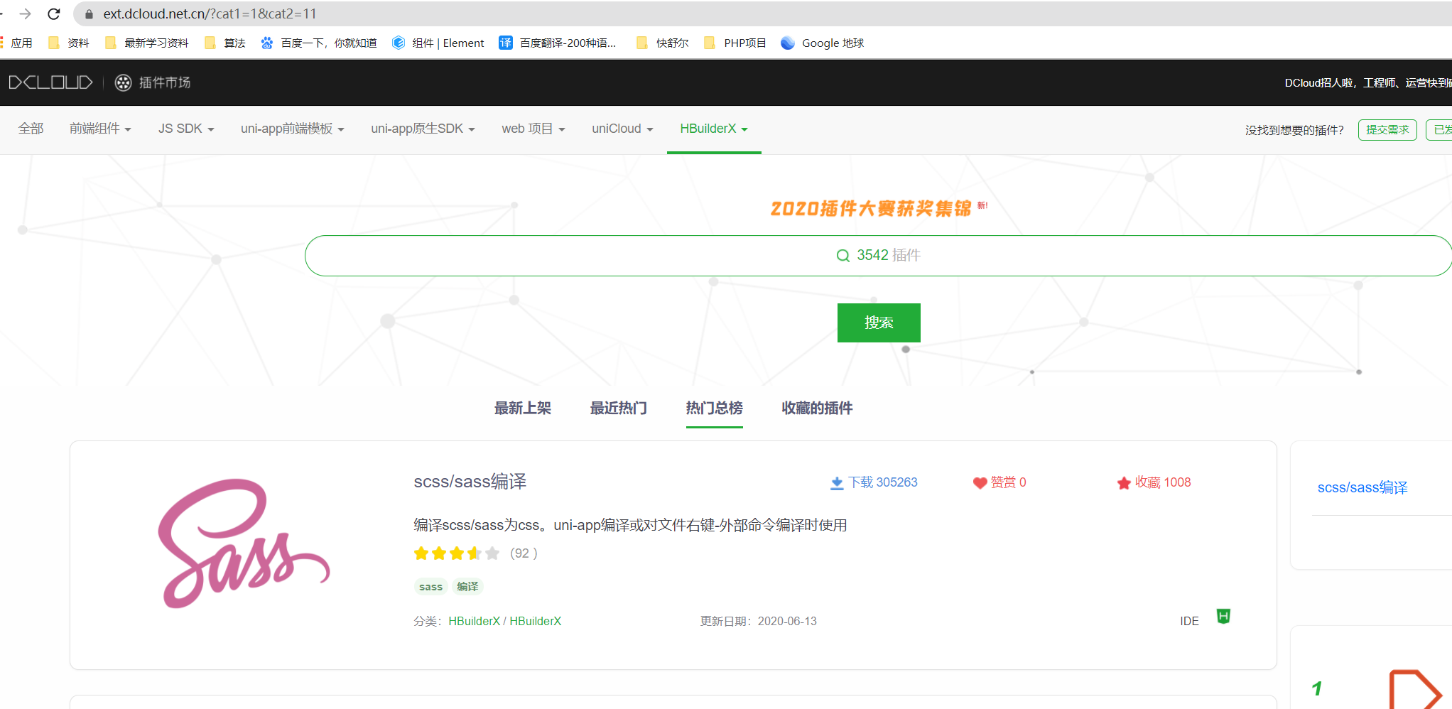
Task: Expand the JS SDK dropdown
Action: [186, 129]
